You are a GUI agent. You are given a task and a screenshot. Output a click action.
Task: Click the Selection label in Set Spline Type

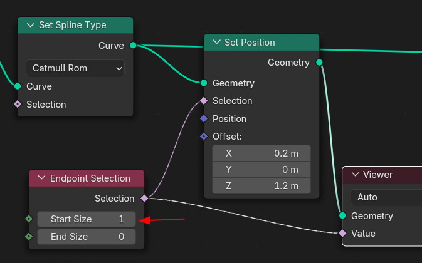(x=46, y=105)
